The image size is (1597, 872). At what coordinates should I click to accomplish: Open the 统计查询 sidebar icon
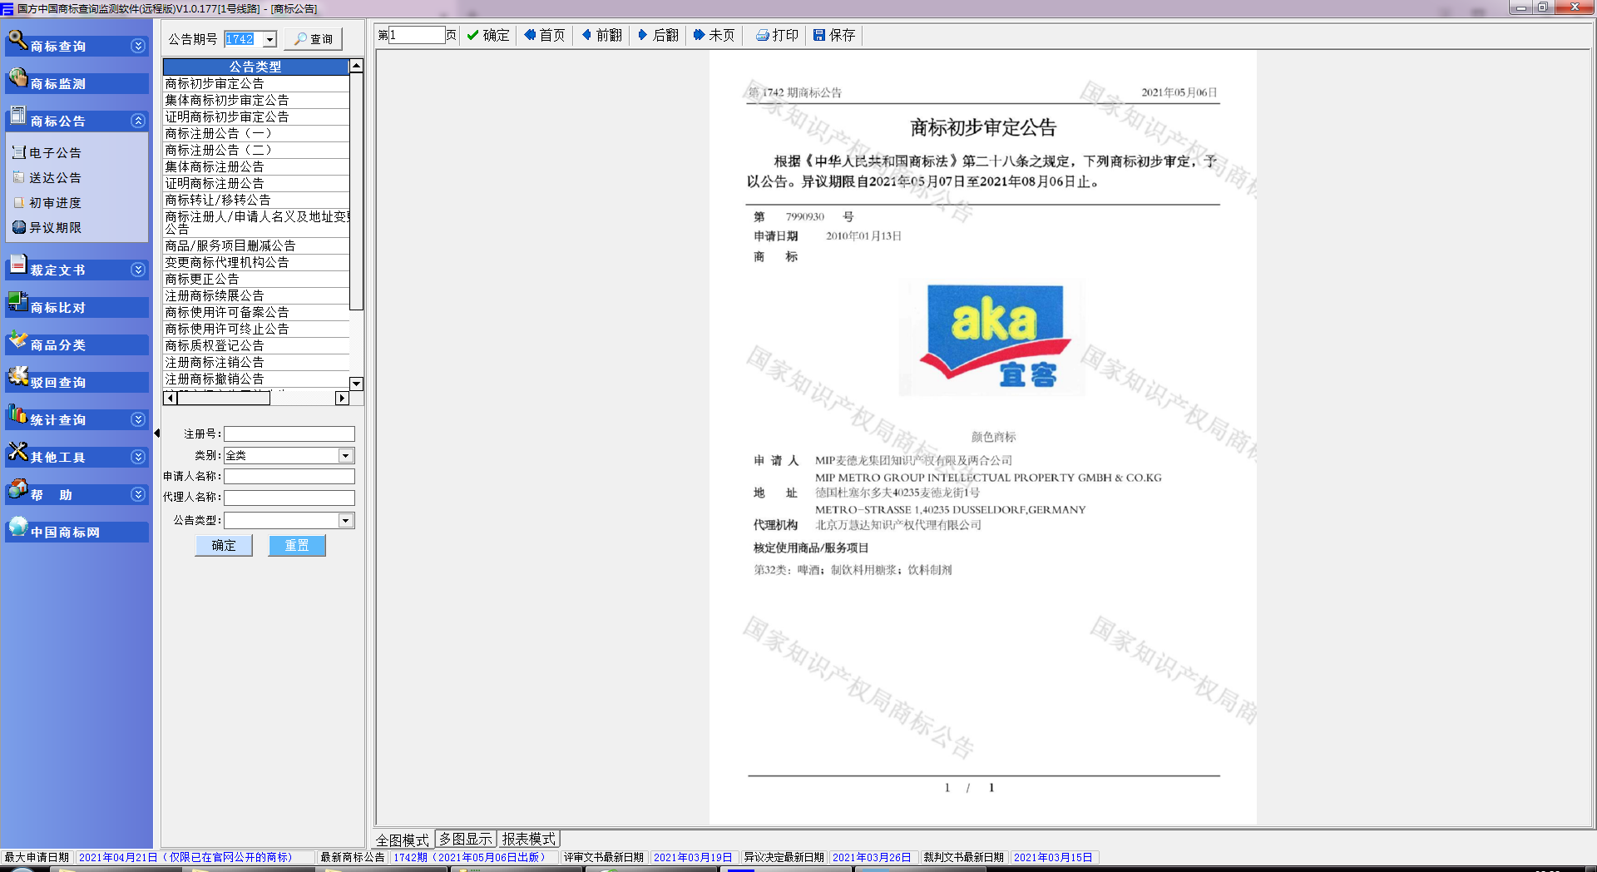click(x=17, y=415)
